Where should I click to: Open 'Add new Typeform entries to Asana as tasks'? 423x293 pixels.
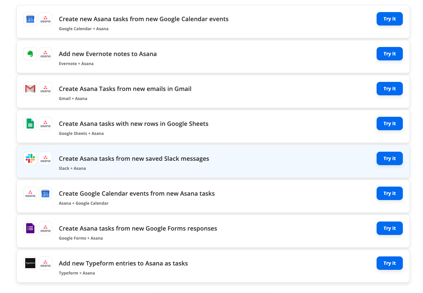(123, 263)
